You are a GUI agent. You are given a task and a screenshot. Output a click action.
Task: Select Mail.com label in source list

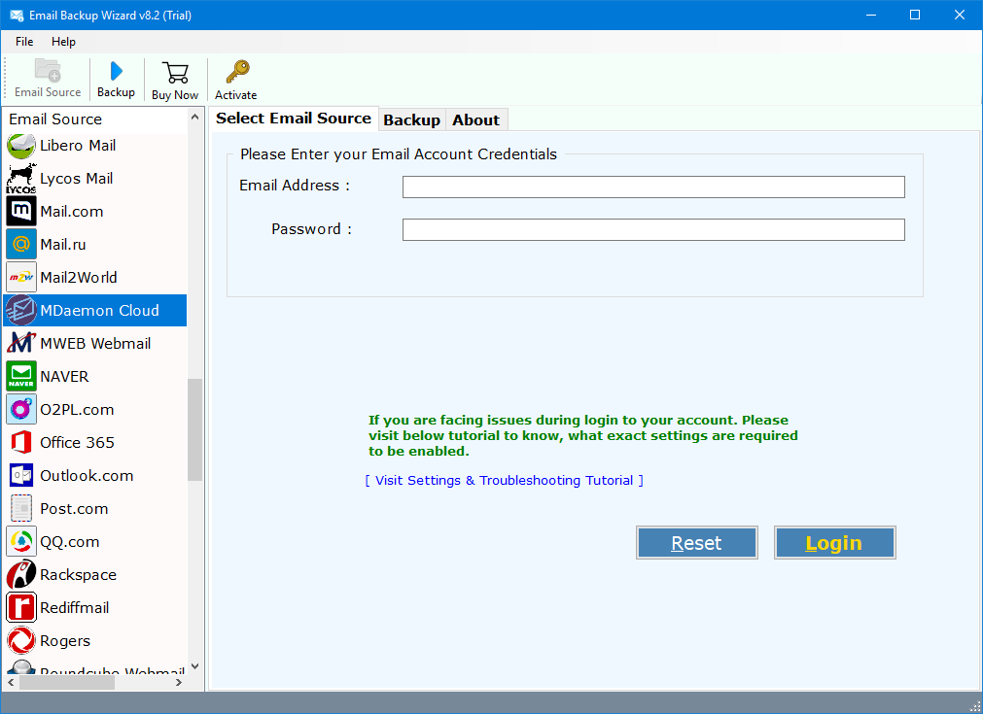72,212
